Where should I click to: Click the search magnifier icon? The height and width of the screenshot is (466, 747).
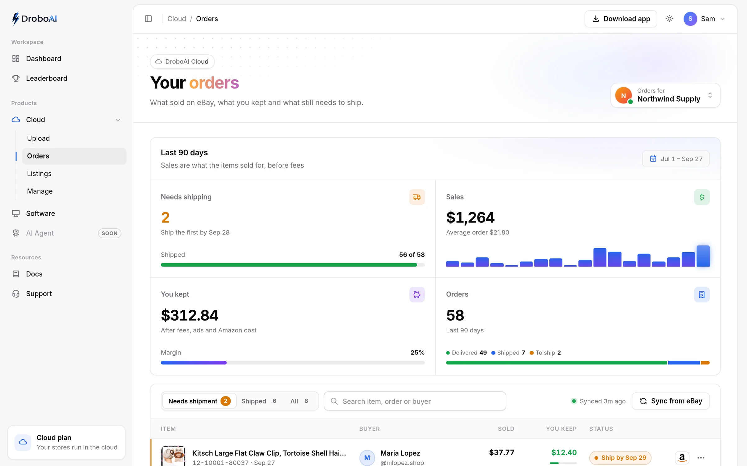334,401
